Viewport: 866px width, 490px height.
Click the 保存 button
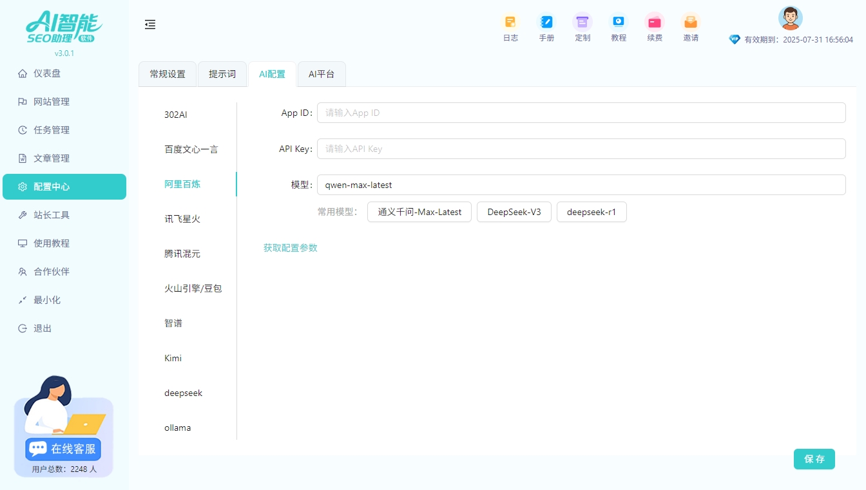pos(814,459)
